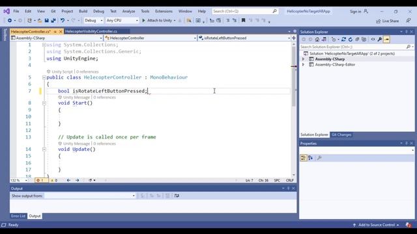Toggle auto-hide pin on Properties panel
This screenshot has width=417, height=234.
[406, 143]
